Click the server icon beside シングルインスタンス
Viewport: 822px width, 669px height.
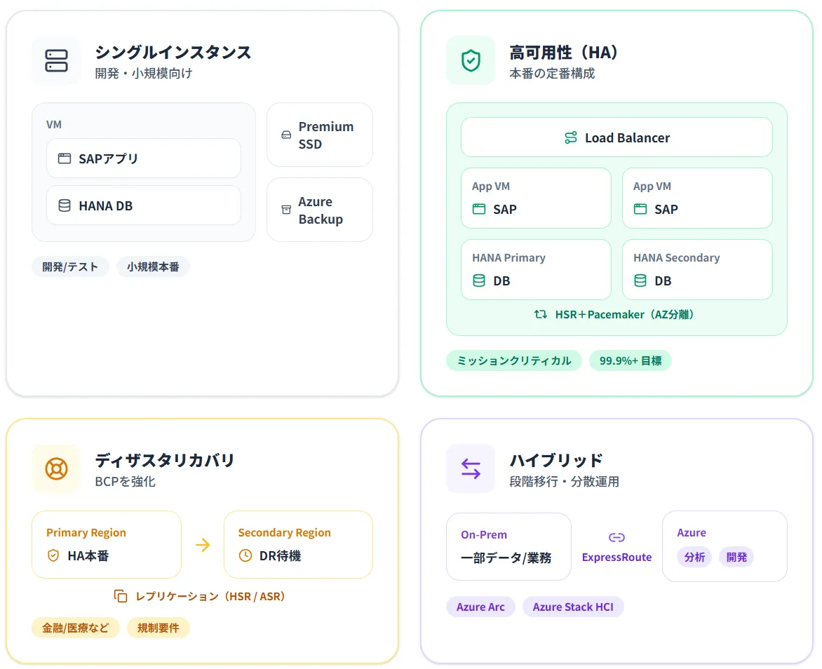tap(56, 60)
